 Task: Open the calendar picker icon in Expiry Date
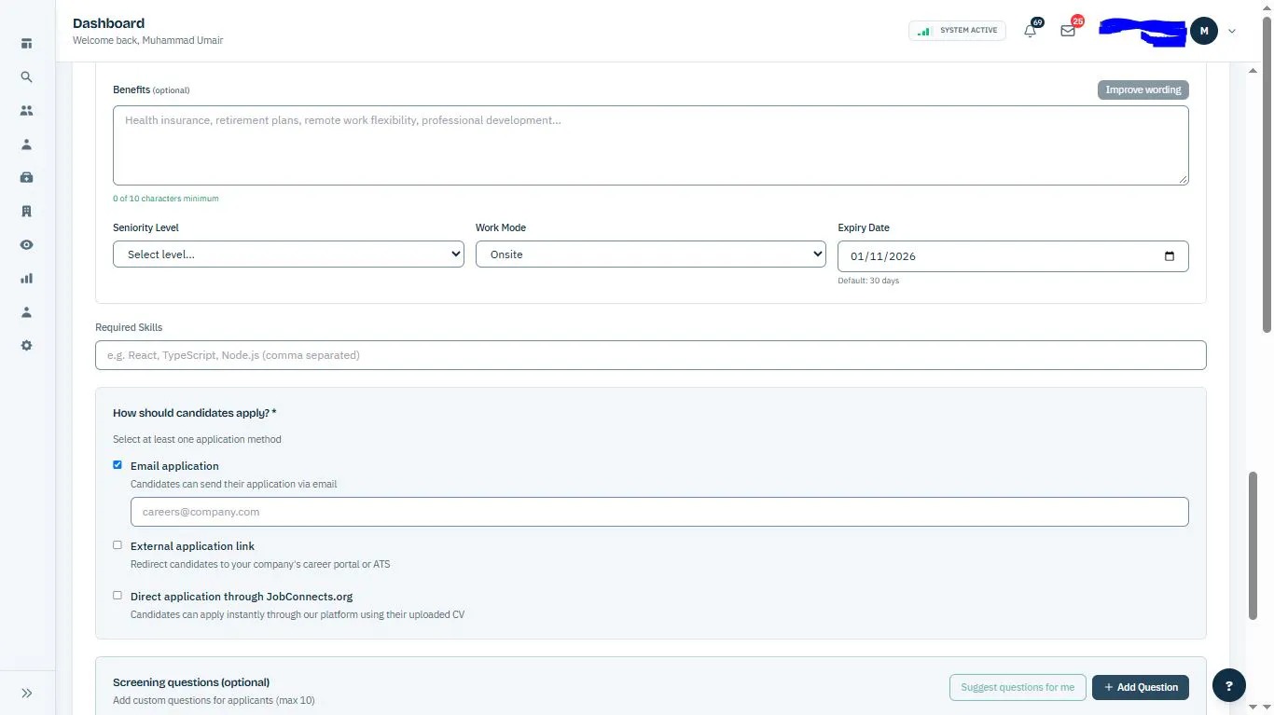click(1170, 256)
